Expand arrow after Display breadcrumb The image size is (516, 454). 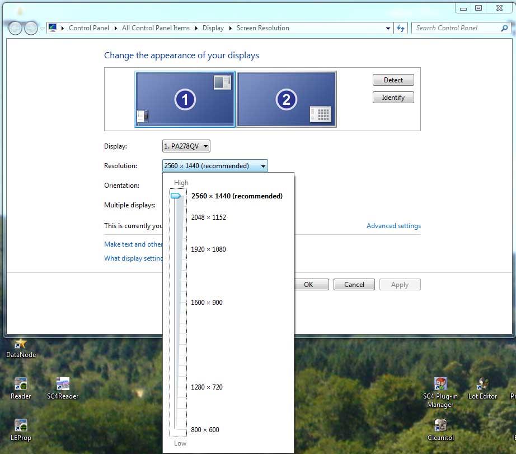231,28
